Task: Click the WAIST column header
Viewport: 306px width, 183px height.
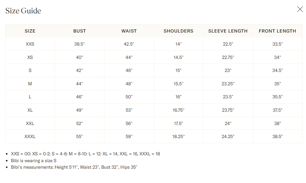Action: [129, 31]
